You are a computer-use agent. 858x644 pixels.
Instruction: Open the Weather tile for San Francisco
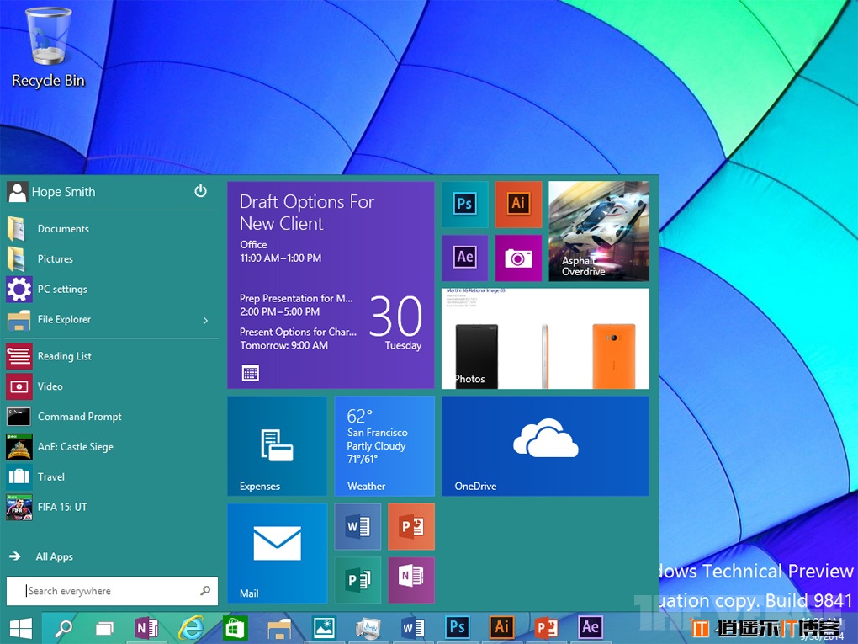(384, 446)
